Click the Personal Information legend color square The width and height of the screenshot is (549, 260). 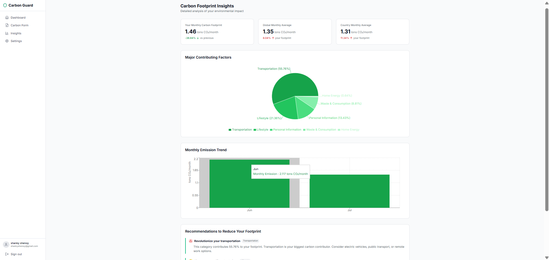[271, 130]
